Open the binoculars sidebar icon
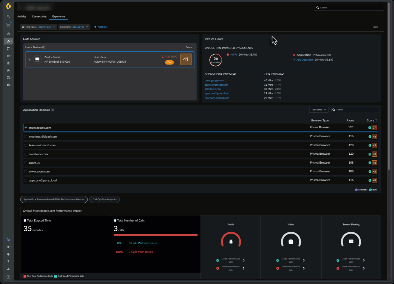 (x=8, y=70)
